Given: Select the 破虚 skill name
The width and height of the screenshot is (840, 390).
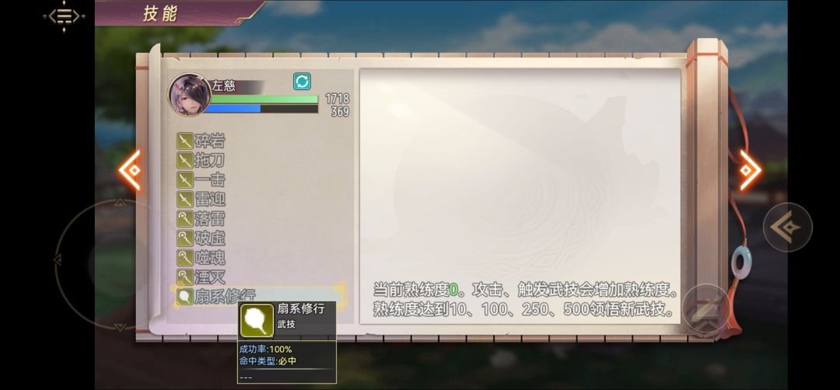Looking at the screenshot, I should tap(209, 238).
